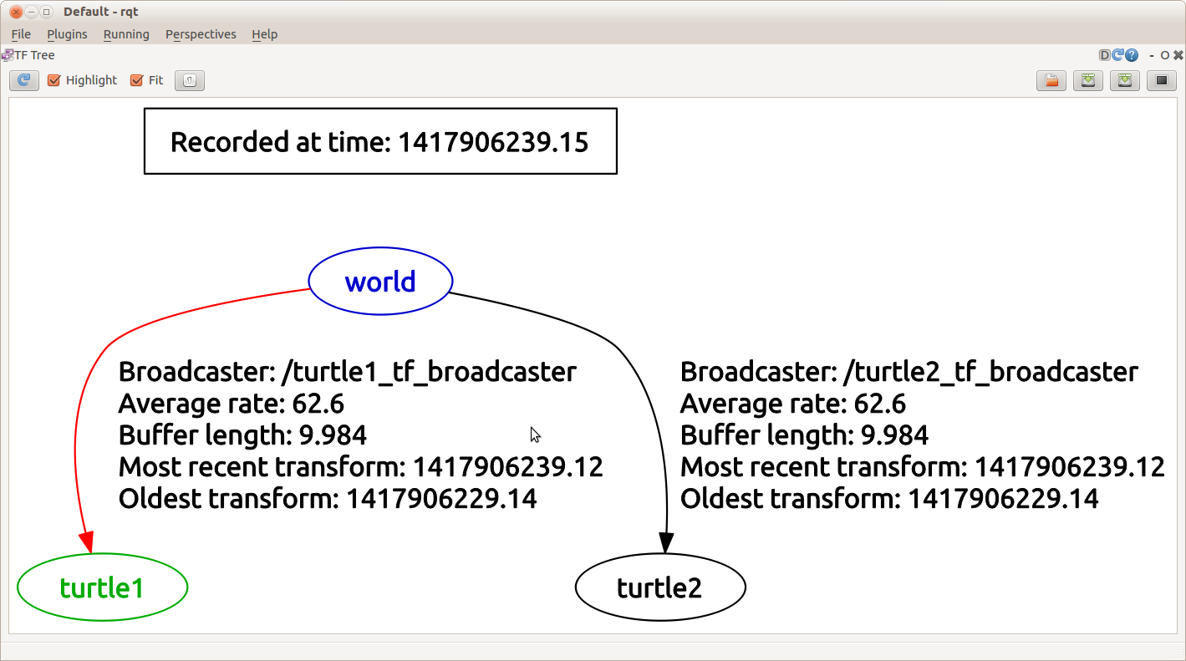Click the blue question mark help icon
The height and width of the screenshot is (661, 1186).
(1132, 55)
